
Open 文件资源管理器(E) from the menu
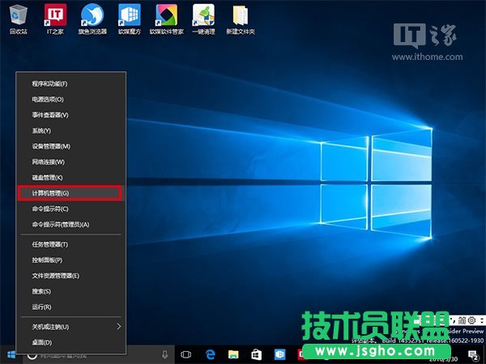71,276
